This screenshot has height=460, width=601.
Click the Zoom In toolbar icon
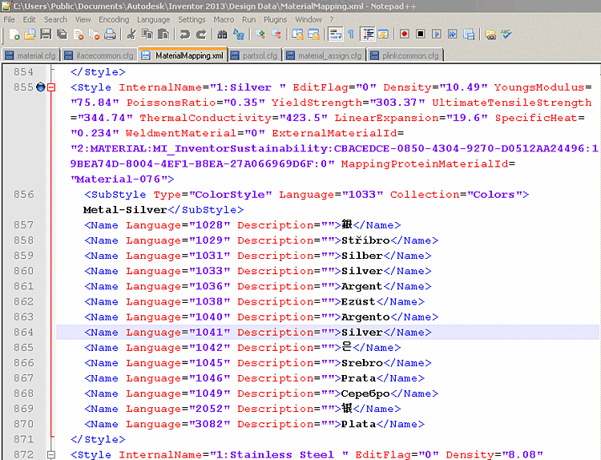[260, 34]
